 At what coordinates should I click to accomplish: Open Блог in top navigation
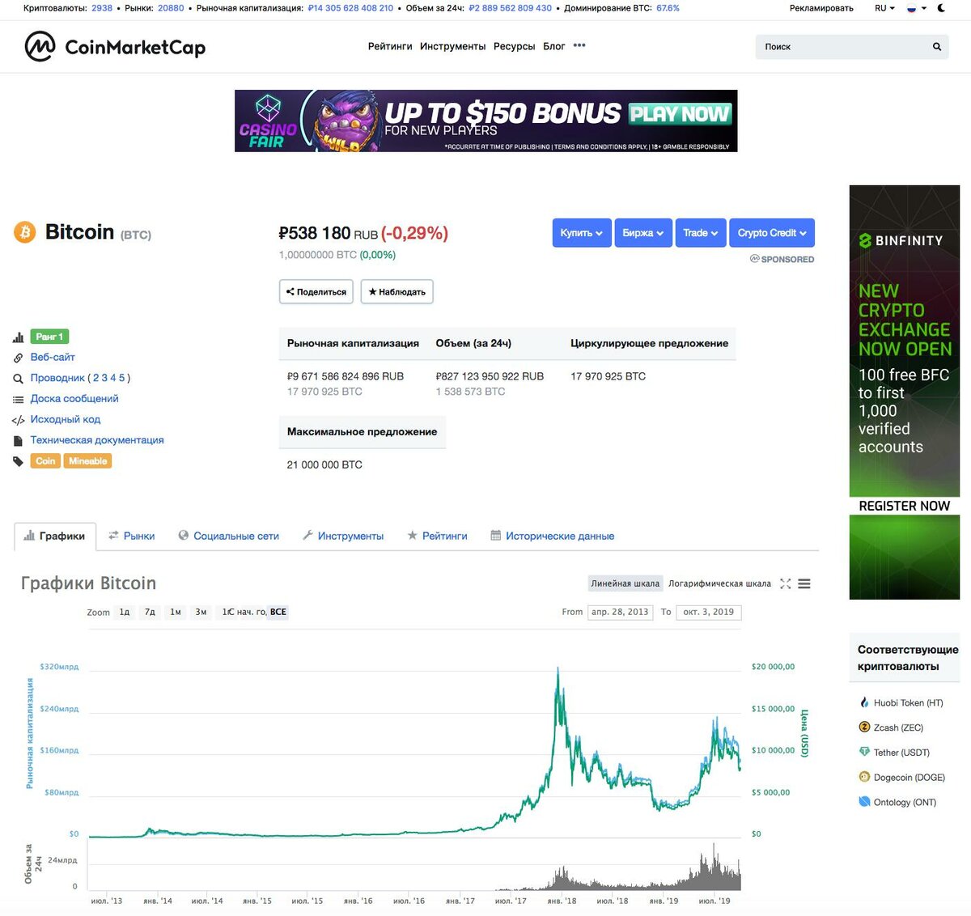click(554, 46)
